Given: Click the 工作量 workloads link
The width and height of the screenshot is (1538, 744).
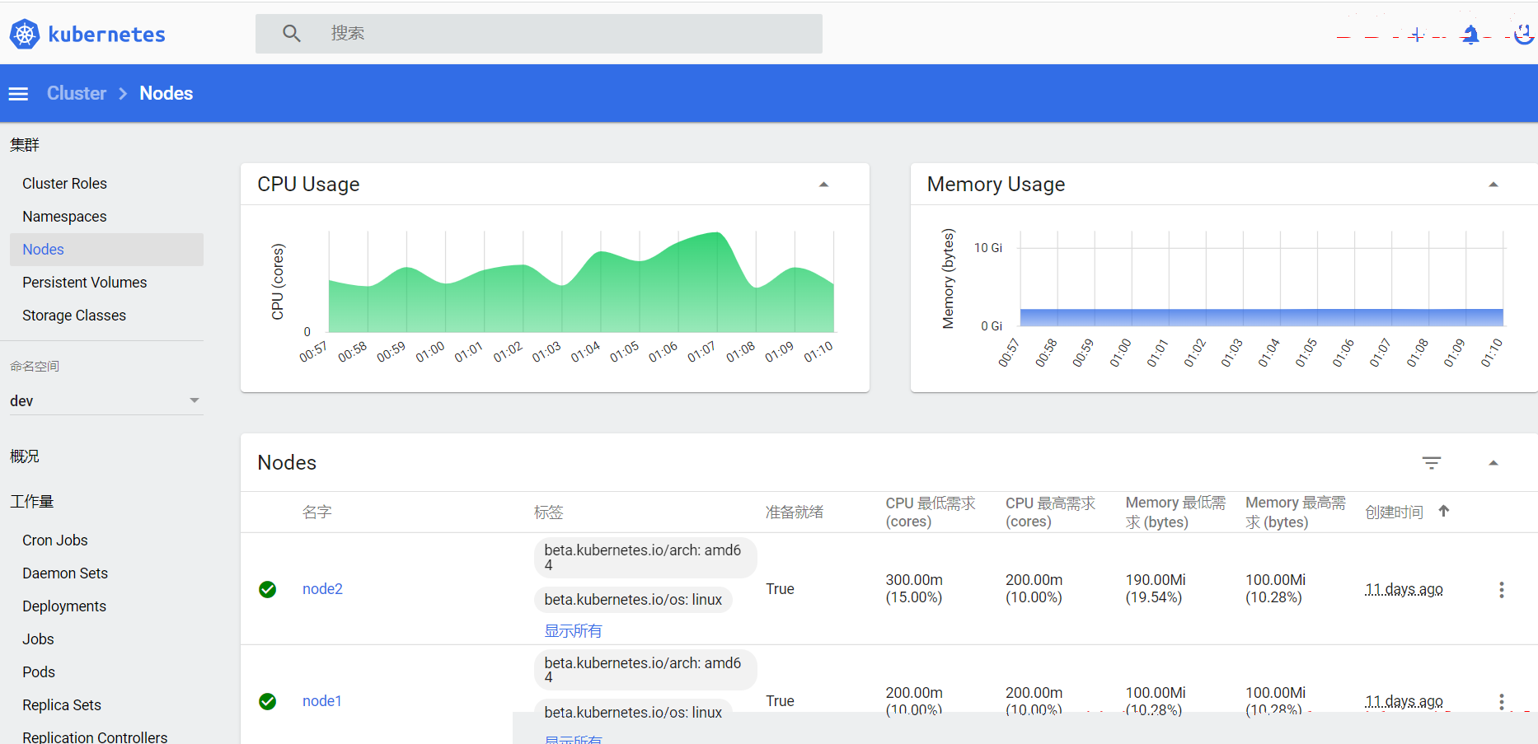Looking at the screenshot, I should [32, 502].
